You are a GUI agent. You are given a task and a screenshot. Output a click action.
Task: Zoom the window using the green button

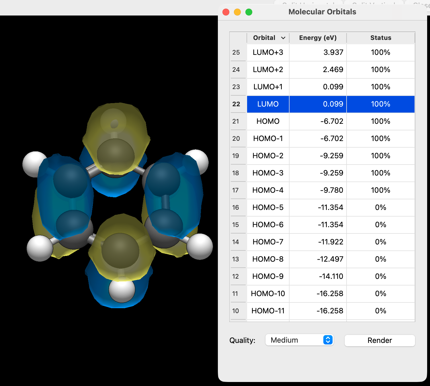tap(249, 12)
